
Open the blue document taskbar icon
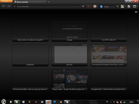[x=67, y=102]
